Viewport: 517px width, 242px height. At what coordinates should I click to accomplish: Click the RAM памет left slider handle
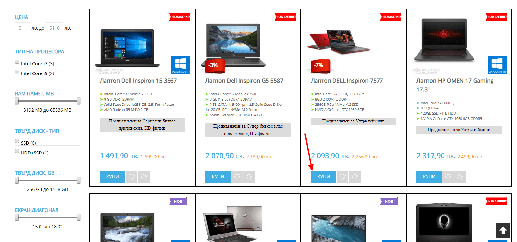tap(17, 101)
